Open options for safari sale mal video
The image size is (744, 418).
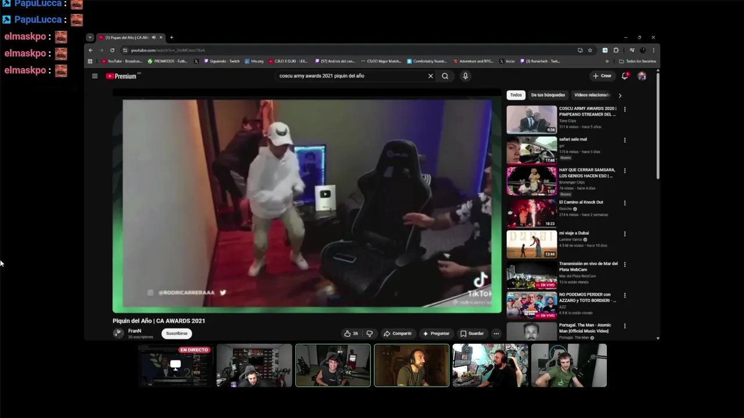click(625, 140)
